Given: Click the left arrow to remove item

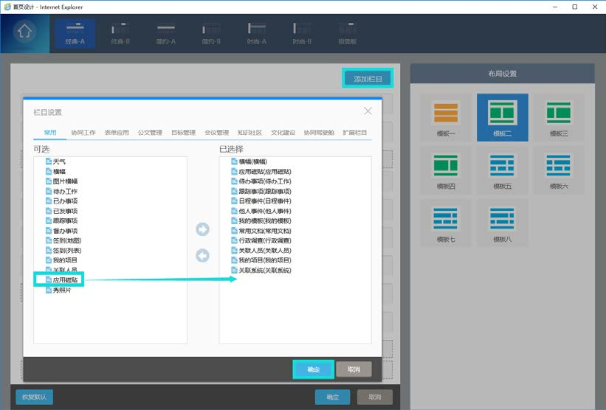Looking at the screenshot, I should coord(203,256).
